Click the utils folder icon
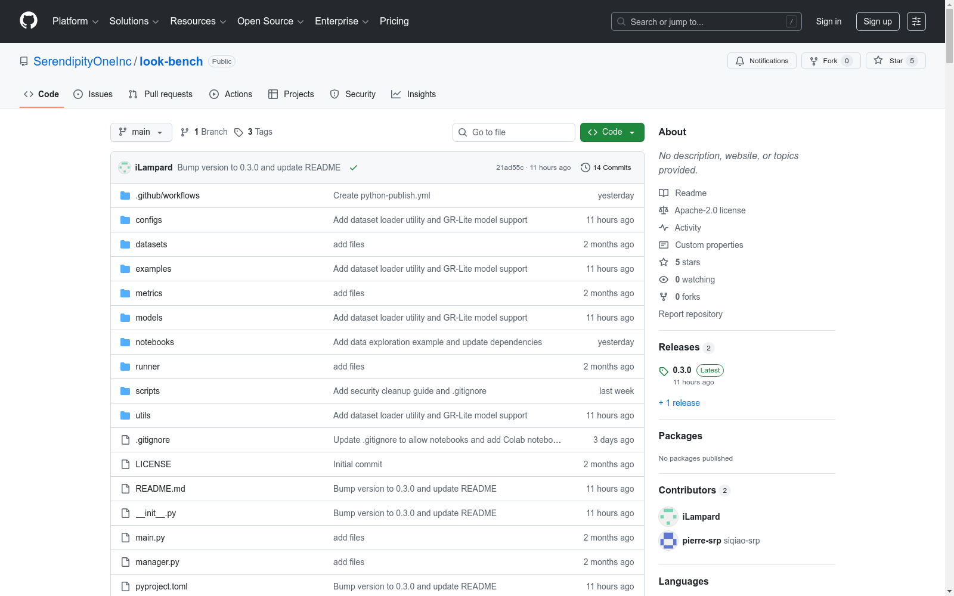This screenshot has width=954, height=596. pos(125,415)
